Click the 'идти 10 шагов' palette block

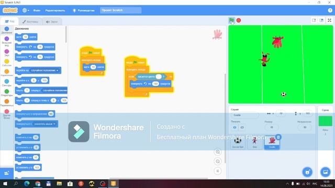pyautogui.click(x=26, y=37)
